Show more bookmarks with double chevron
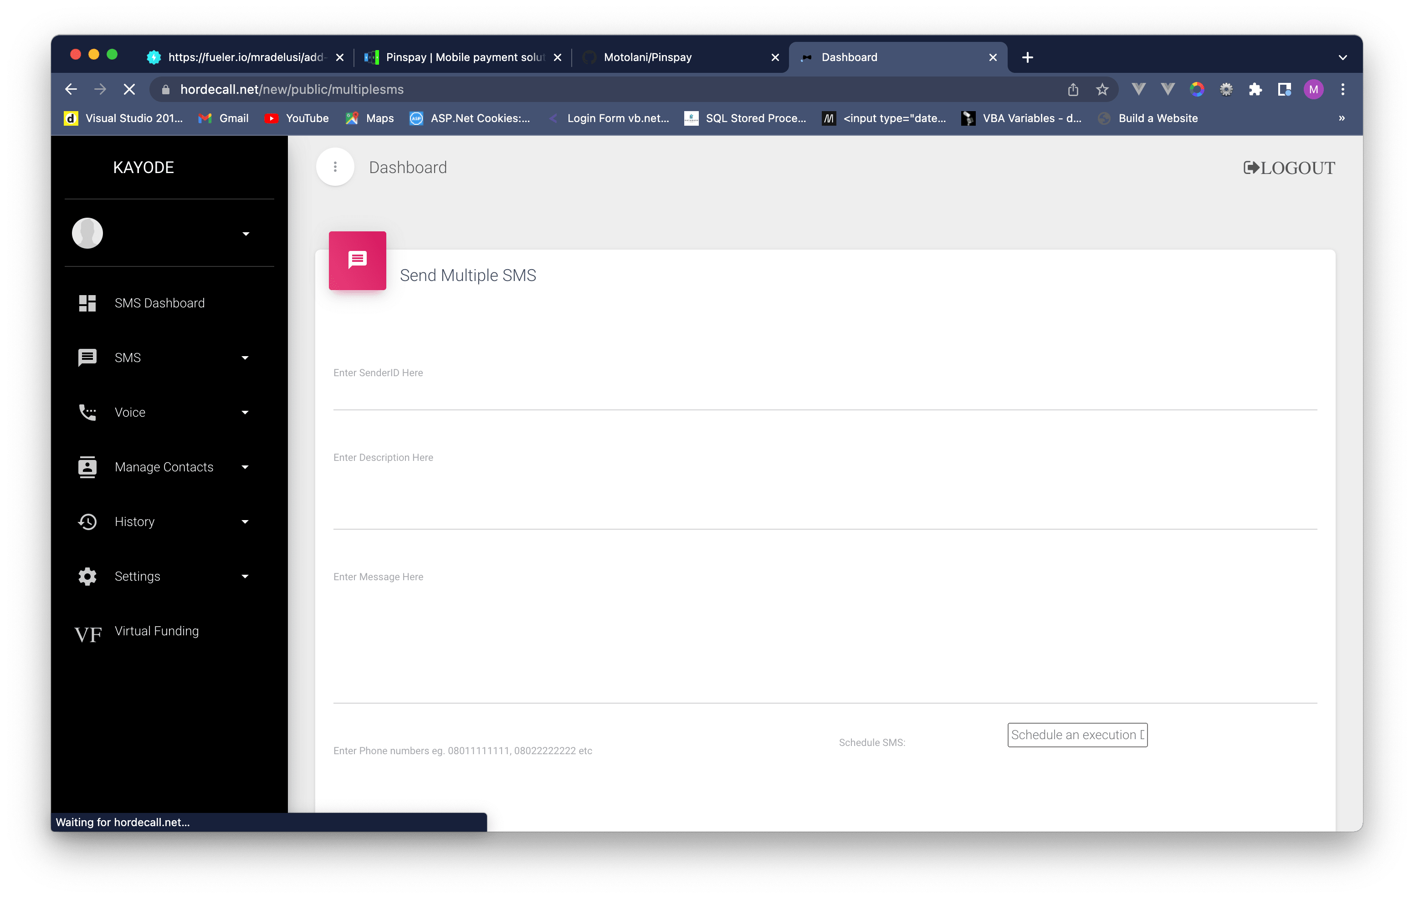Viewport: 1414px width, 899px height. (x=1342, y=118)
